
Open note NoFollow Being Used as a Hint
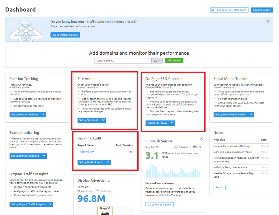[x=231, y=167]
